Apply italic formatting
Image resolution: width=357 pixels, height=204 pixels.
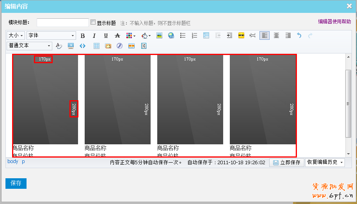click(94, 35)
